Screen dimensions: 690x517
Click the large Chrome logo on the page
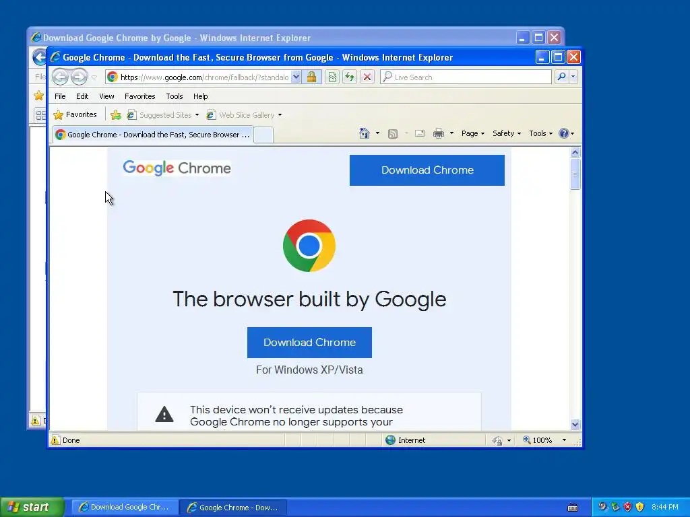click(x=309, y=245)
